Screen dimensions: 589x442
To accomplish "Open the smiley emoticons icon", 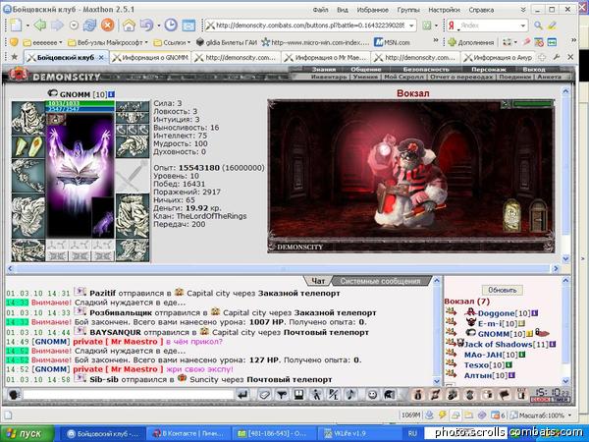I will (x=372, y=395).
